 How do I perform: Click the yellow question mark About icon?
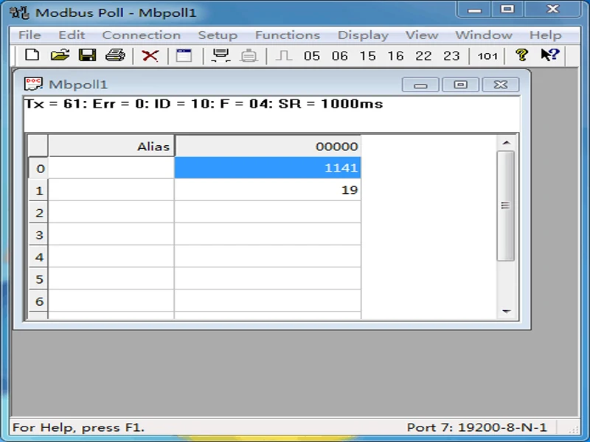(x=522, y=55)
